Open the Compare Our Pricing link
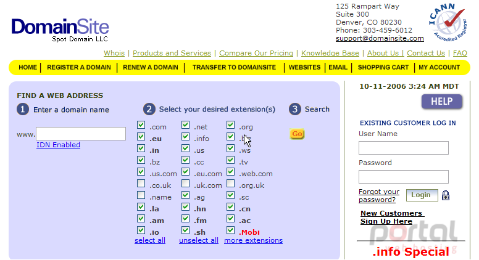 click(x=256, y=53)
